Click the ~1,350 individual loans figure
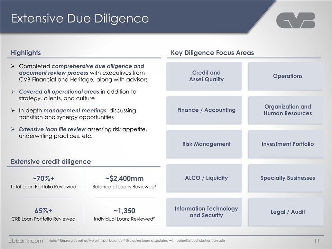Screen dimensions: 332x249 [x=124, y=211]
